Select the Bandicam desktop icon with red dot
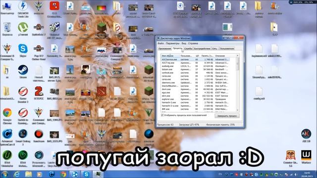 [x=39, y=136]
